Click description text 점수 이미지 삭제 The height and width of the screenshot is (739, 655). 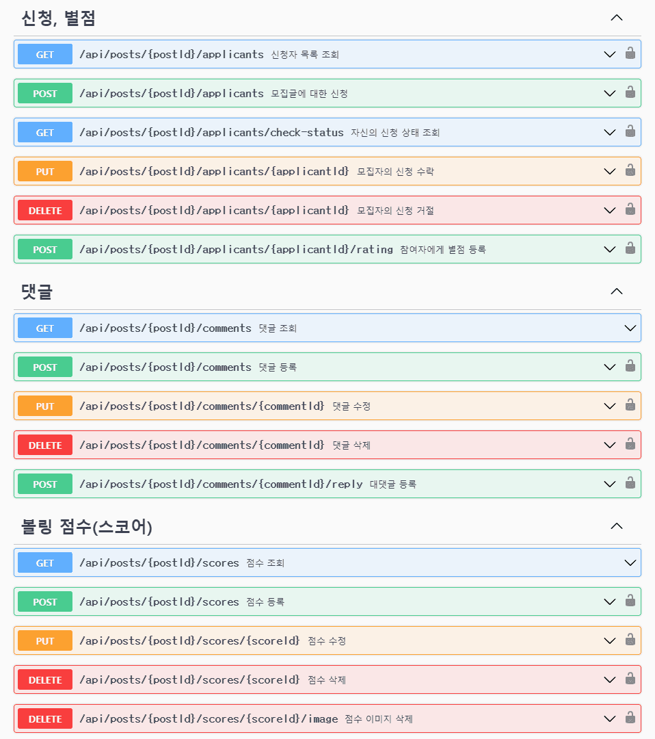[x=379, y=719]
